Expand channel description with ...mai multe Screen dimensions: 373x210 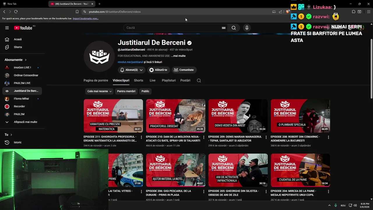tap(178, 56)
